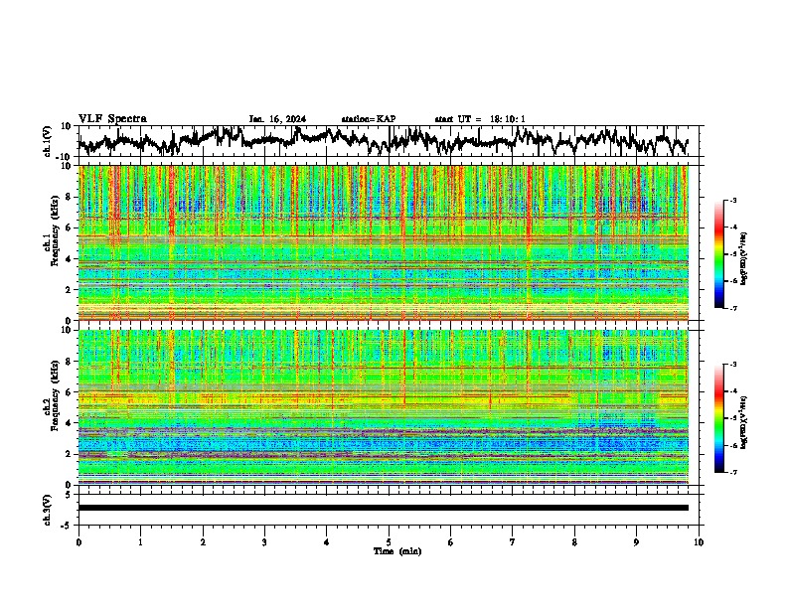
Task: Click the "6" kHz tick label on ch.1 axis
Action: pyautogui.click(x=70, y=228)
